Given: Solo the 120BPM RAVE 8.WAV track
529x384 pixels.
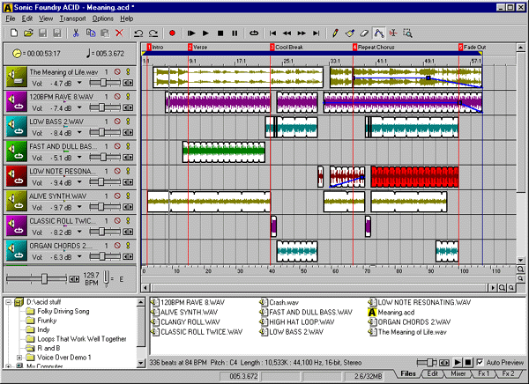Looking at the screenshot, I should (x=128, y=97).
